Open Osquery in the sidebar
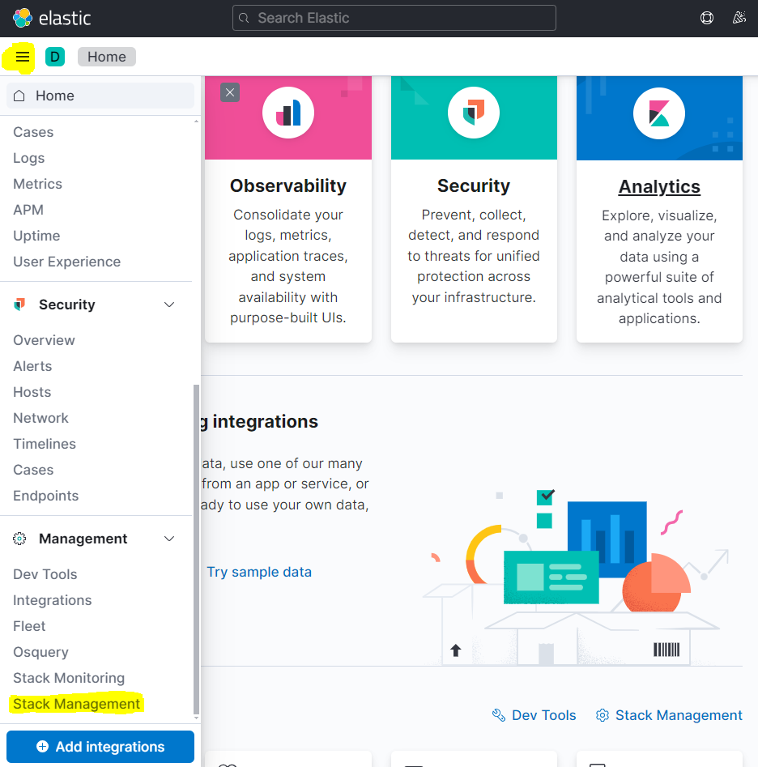758x767 pixels. coord(40,652)
